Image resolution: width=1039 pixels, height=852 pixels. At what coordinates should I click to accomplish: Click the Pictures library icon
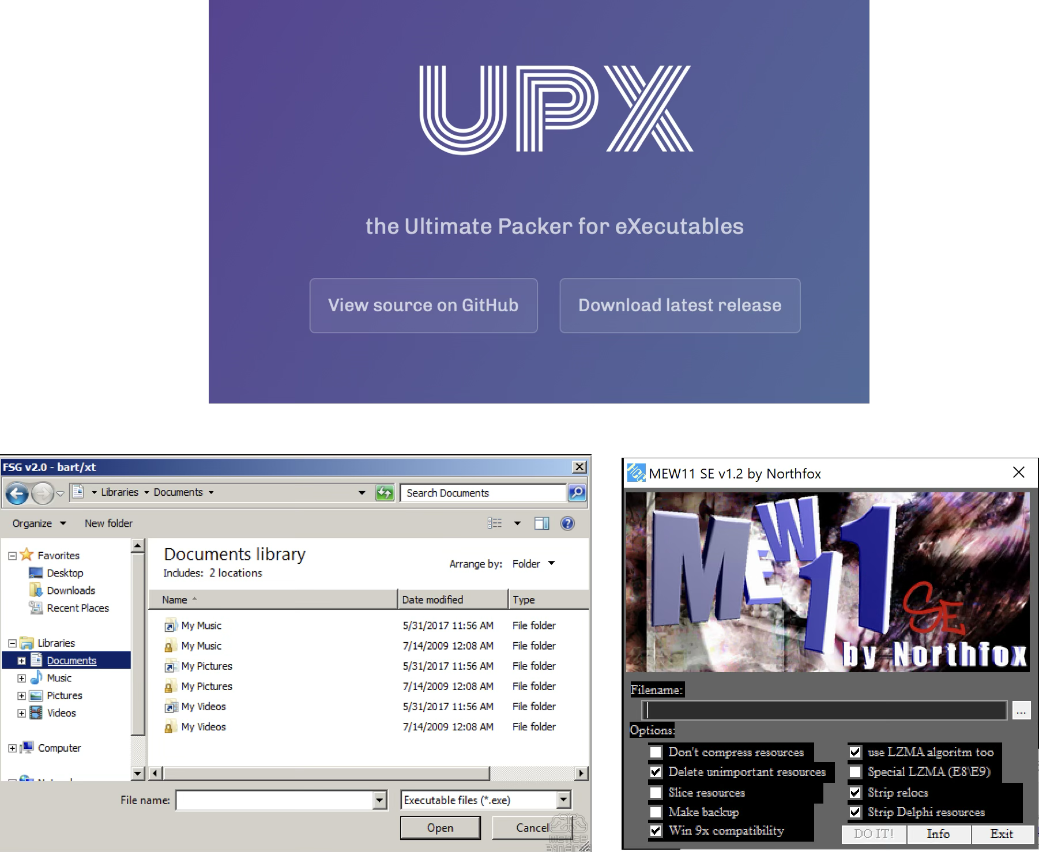tap(36, 695)
